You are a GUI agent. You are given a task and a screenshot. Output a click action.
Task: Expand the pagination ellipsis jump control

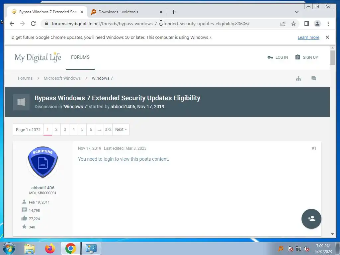coord(99,129)
